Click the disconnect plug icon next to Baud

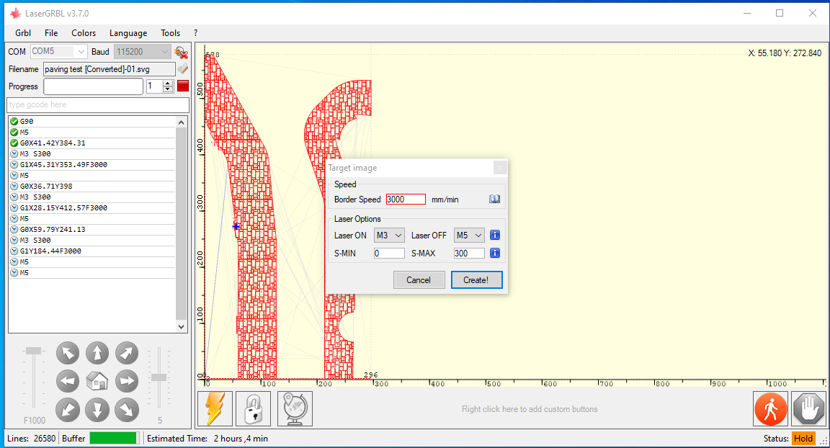click(181, 52)
